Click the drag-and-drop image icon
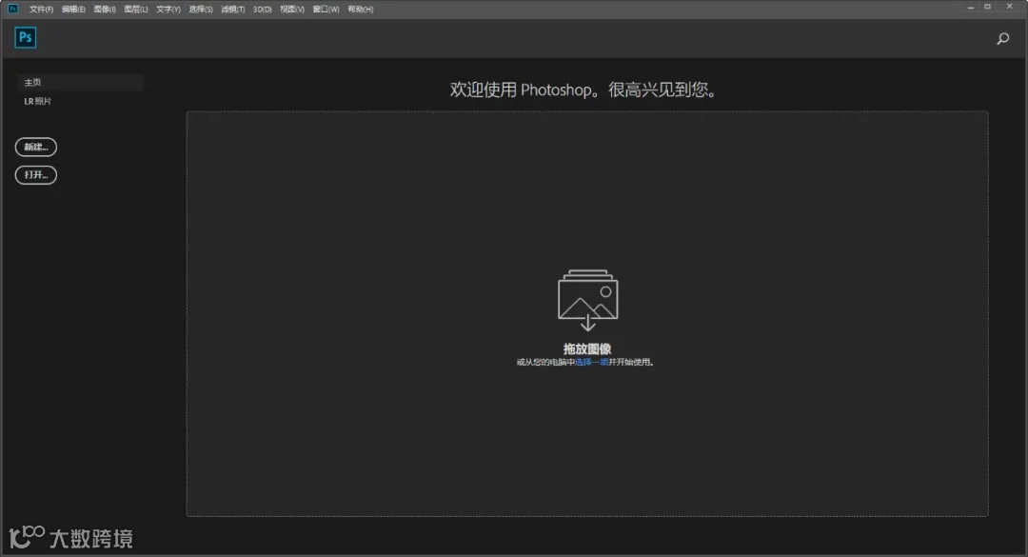This screenshot has height=557, width=1028. 587,300
